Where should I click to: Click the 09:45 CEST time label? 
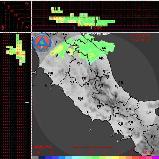(140, 40)
